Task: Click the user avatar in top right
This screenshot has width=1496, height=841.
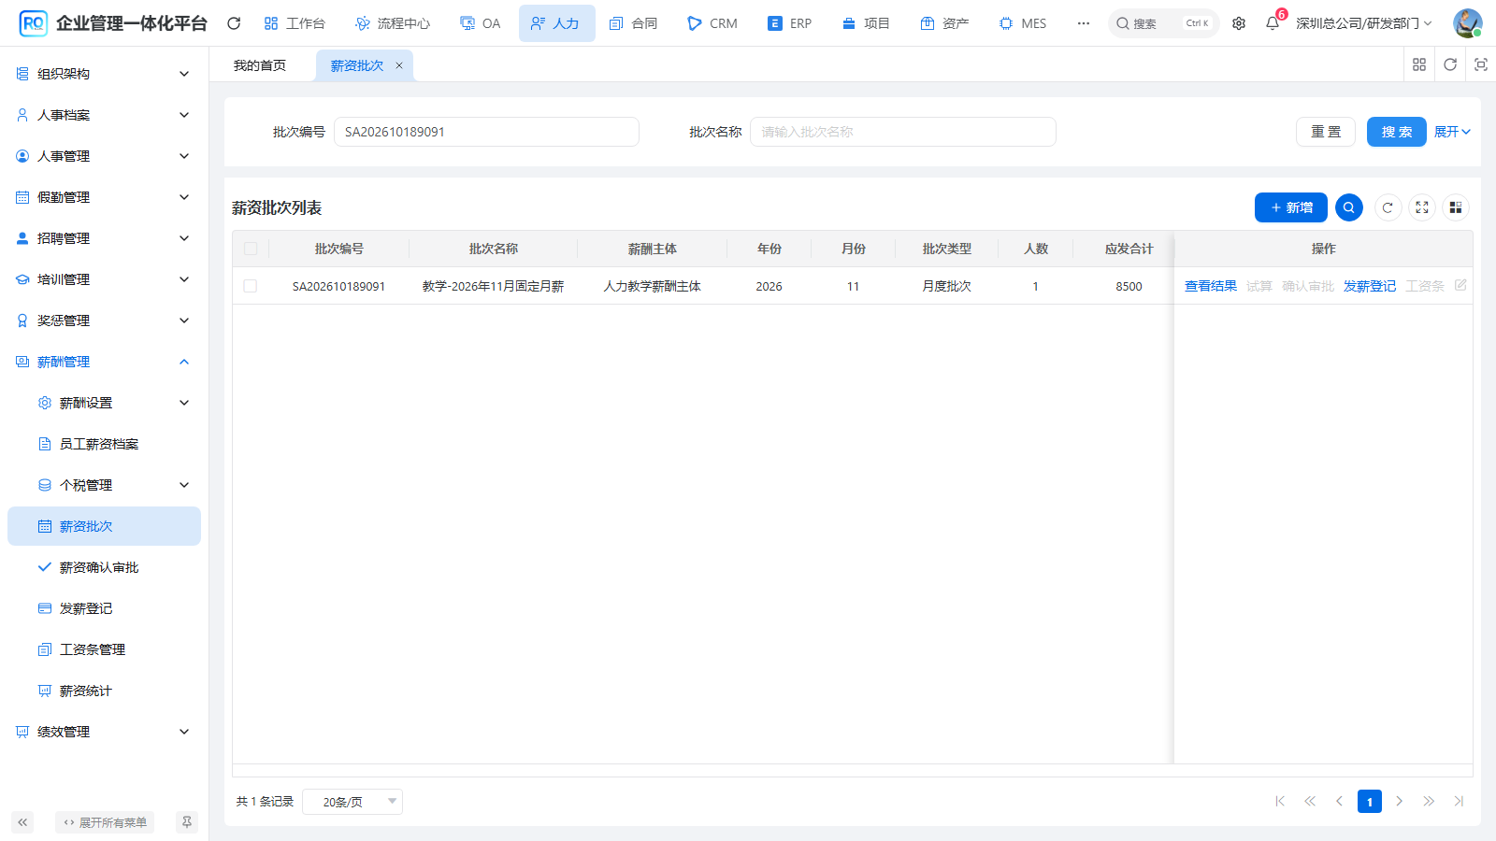Action: (1467, 23)
